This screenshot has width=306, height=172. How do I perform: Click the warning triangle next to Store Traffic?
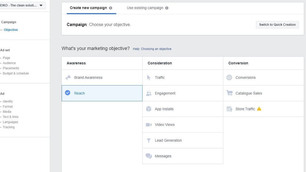tap(259, 109)
